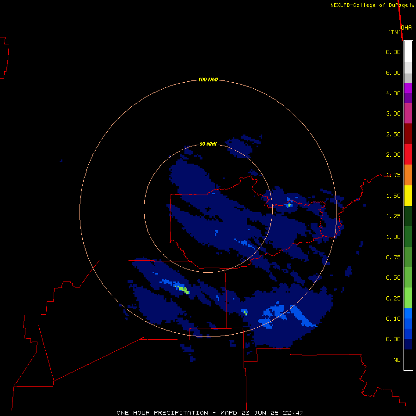
Task: Click the 3.00 legend value
Action: coord(393,114)
